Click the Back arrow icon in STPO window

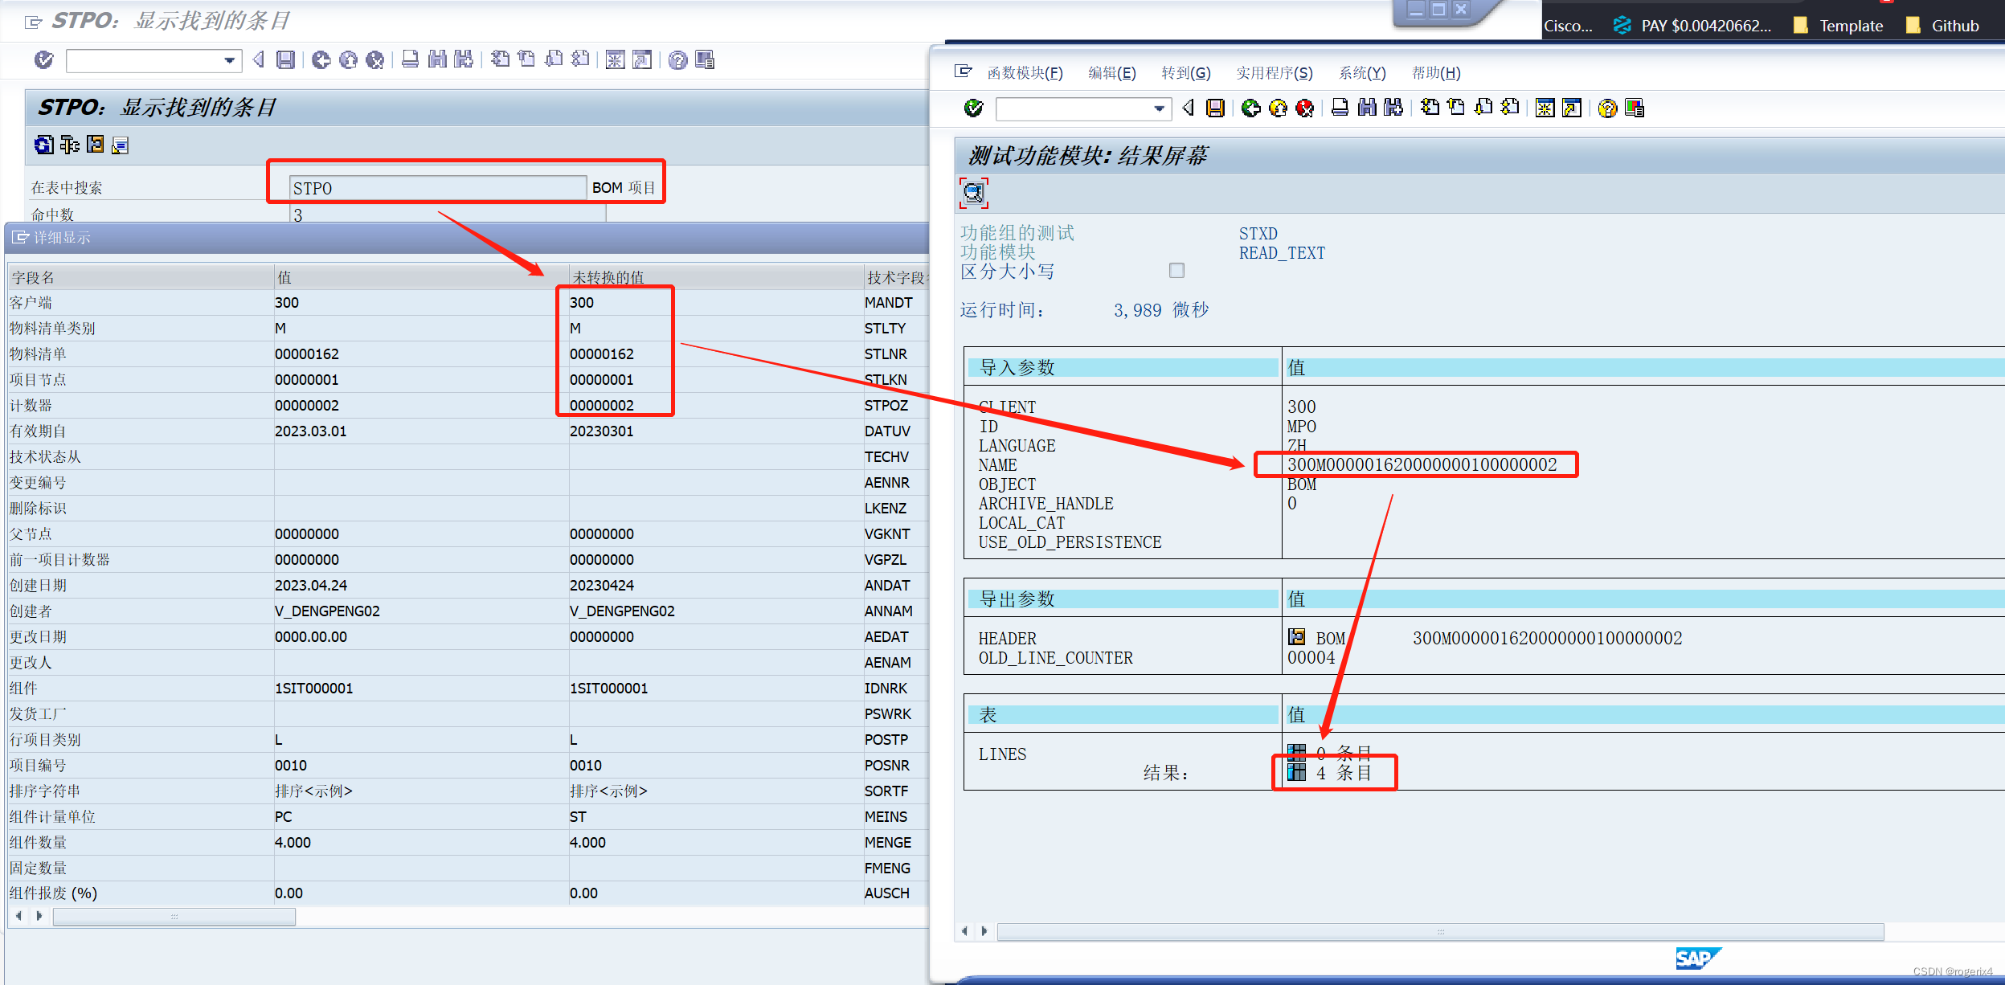[x=321, y=59]
